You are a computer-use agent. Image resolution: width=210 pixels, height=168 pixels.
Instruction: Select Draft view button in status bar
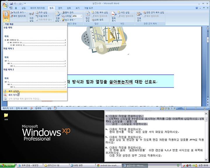[175, 108]
